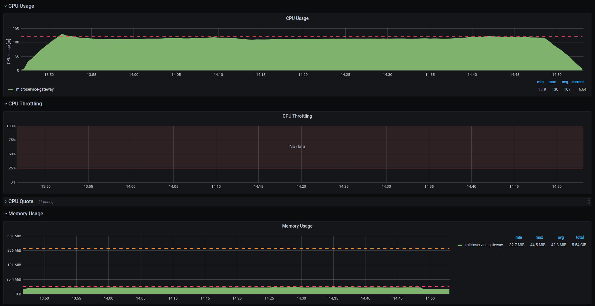Toggle microservice-gateway series in CPU Usage legend
Image resolution: width=595 pixels, height=306 pixels.
click(35, 89)
